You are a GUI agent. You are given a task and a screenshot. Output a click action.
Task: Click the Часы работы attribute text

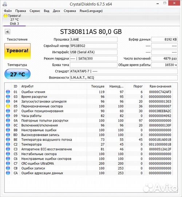pos(31,116)
